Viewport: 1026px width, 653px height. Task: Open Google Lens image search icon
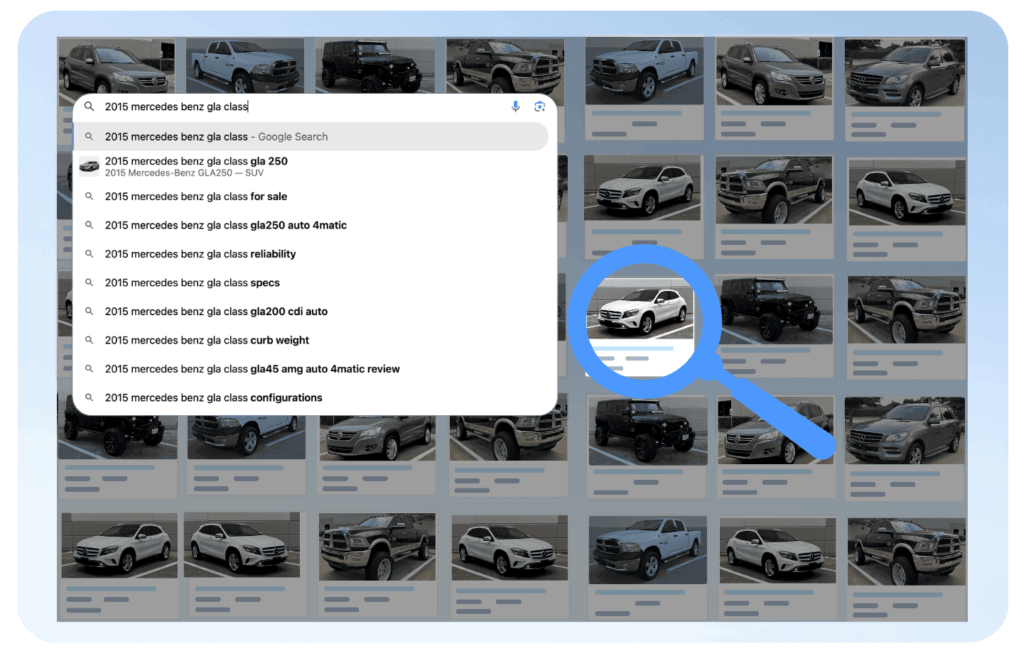coord(540,106)
